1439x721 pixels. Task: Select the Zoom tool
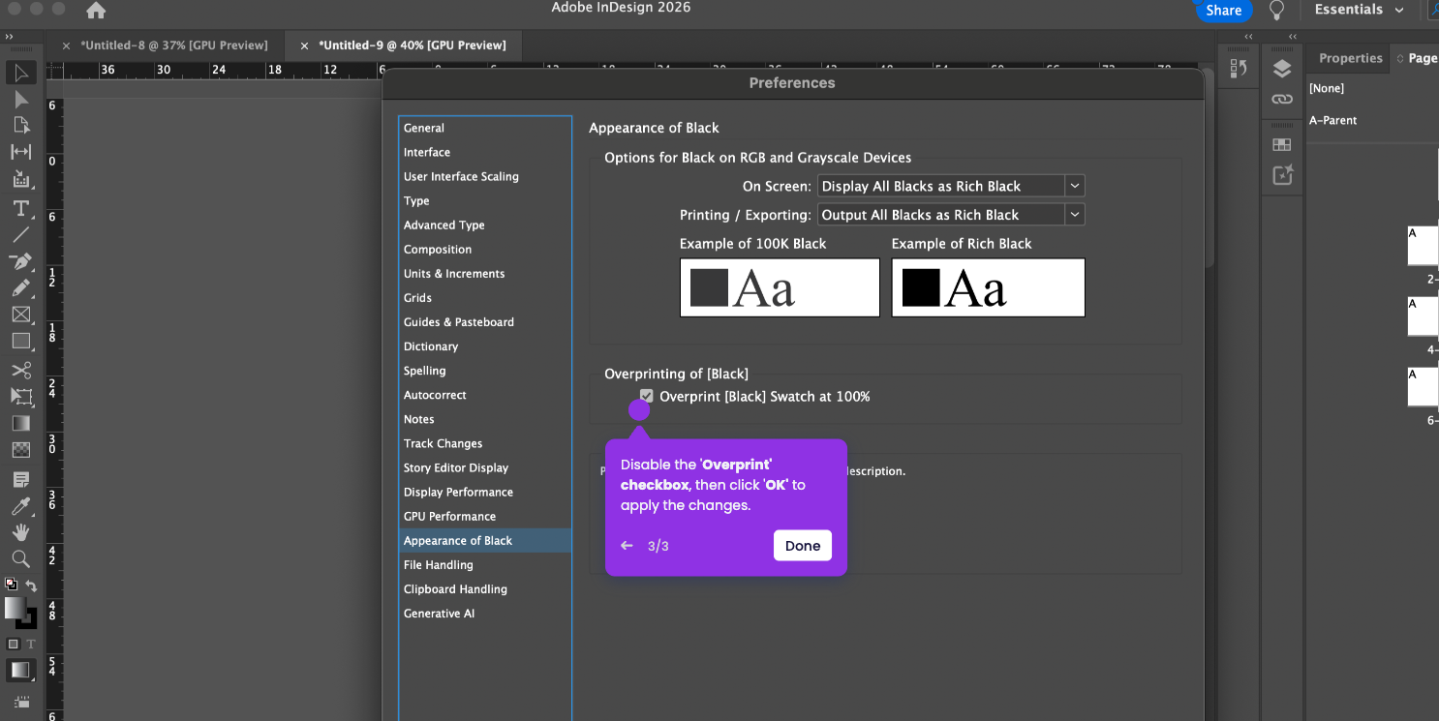click(20, 558)
